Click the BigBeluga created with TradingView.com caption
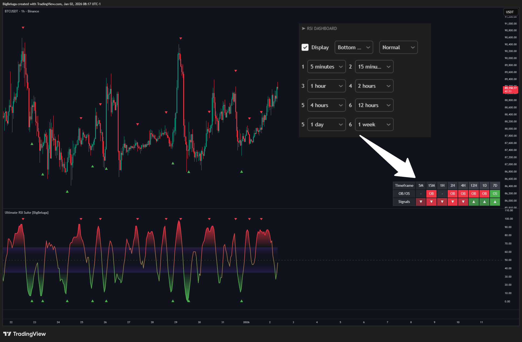 tap(51, 4)
